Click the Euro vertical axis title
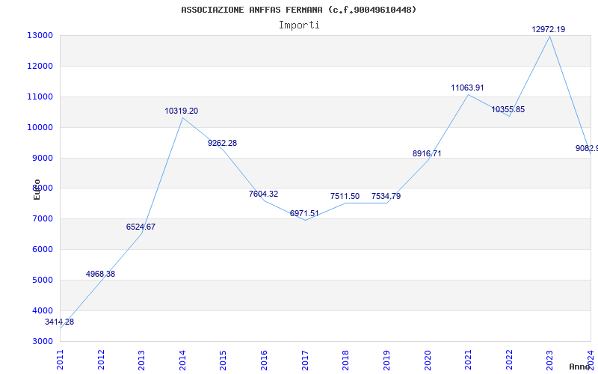 [x=37, y=190]
